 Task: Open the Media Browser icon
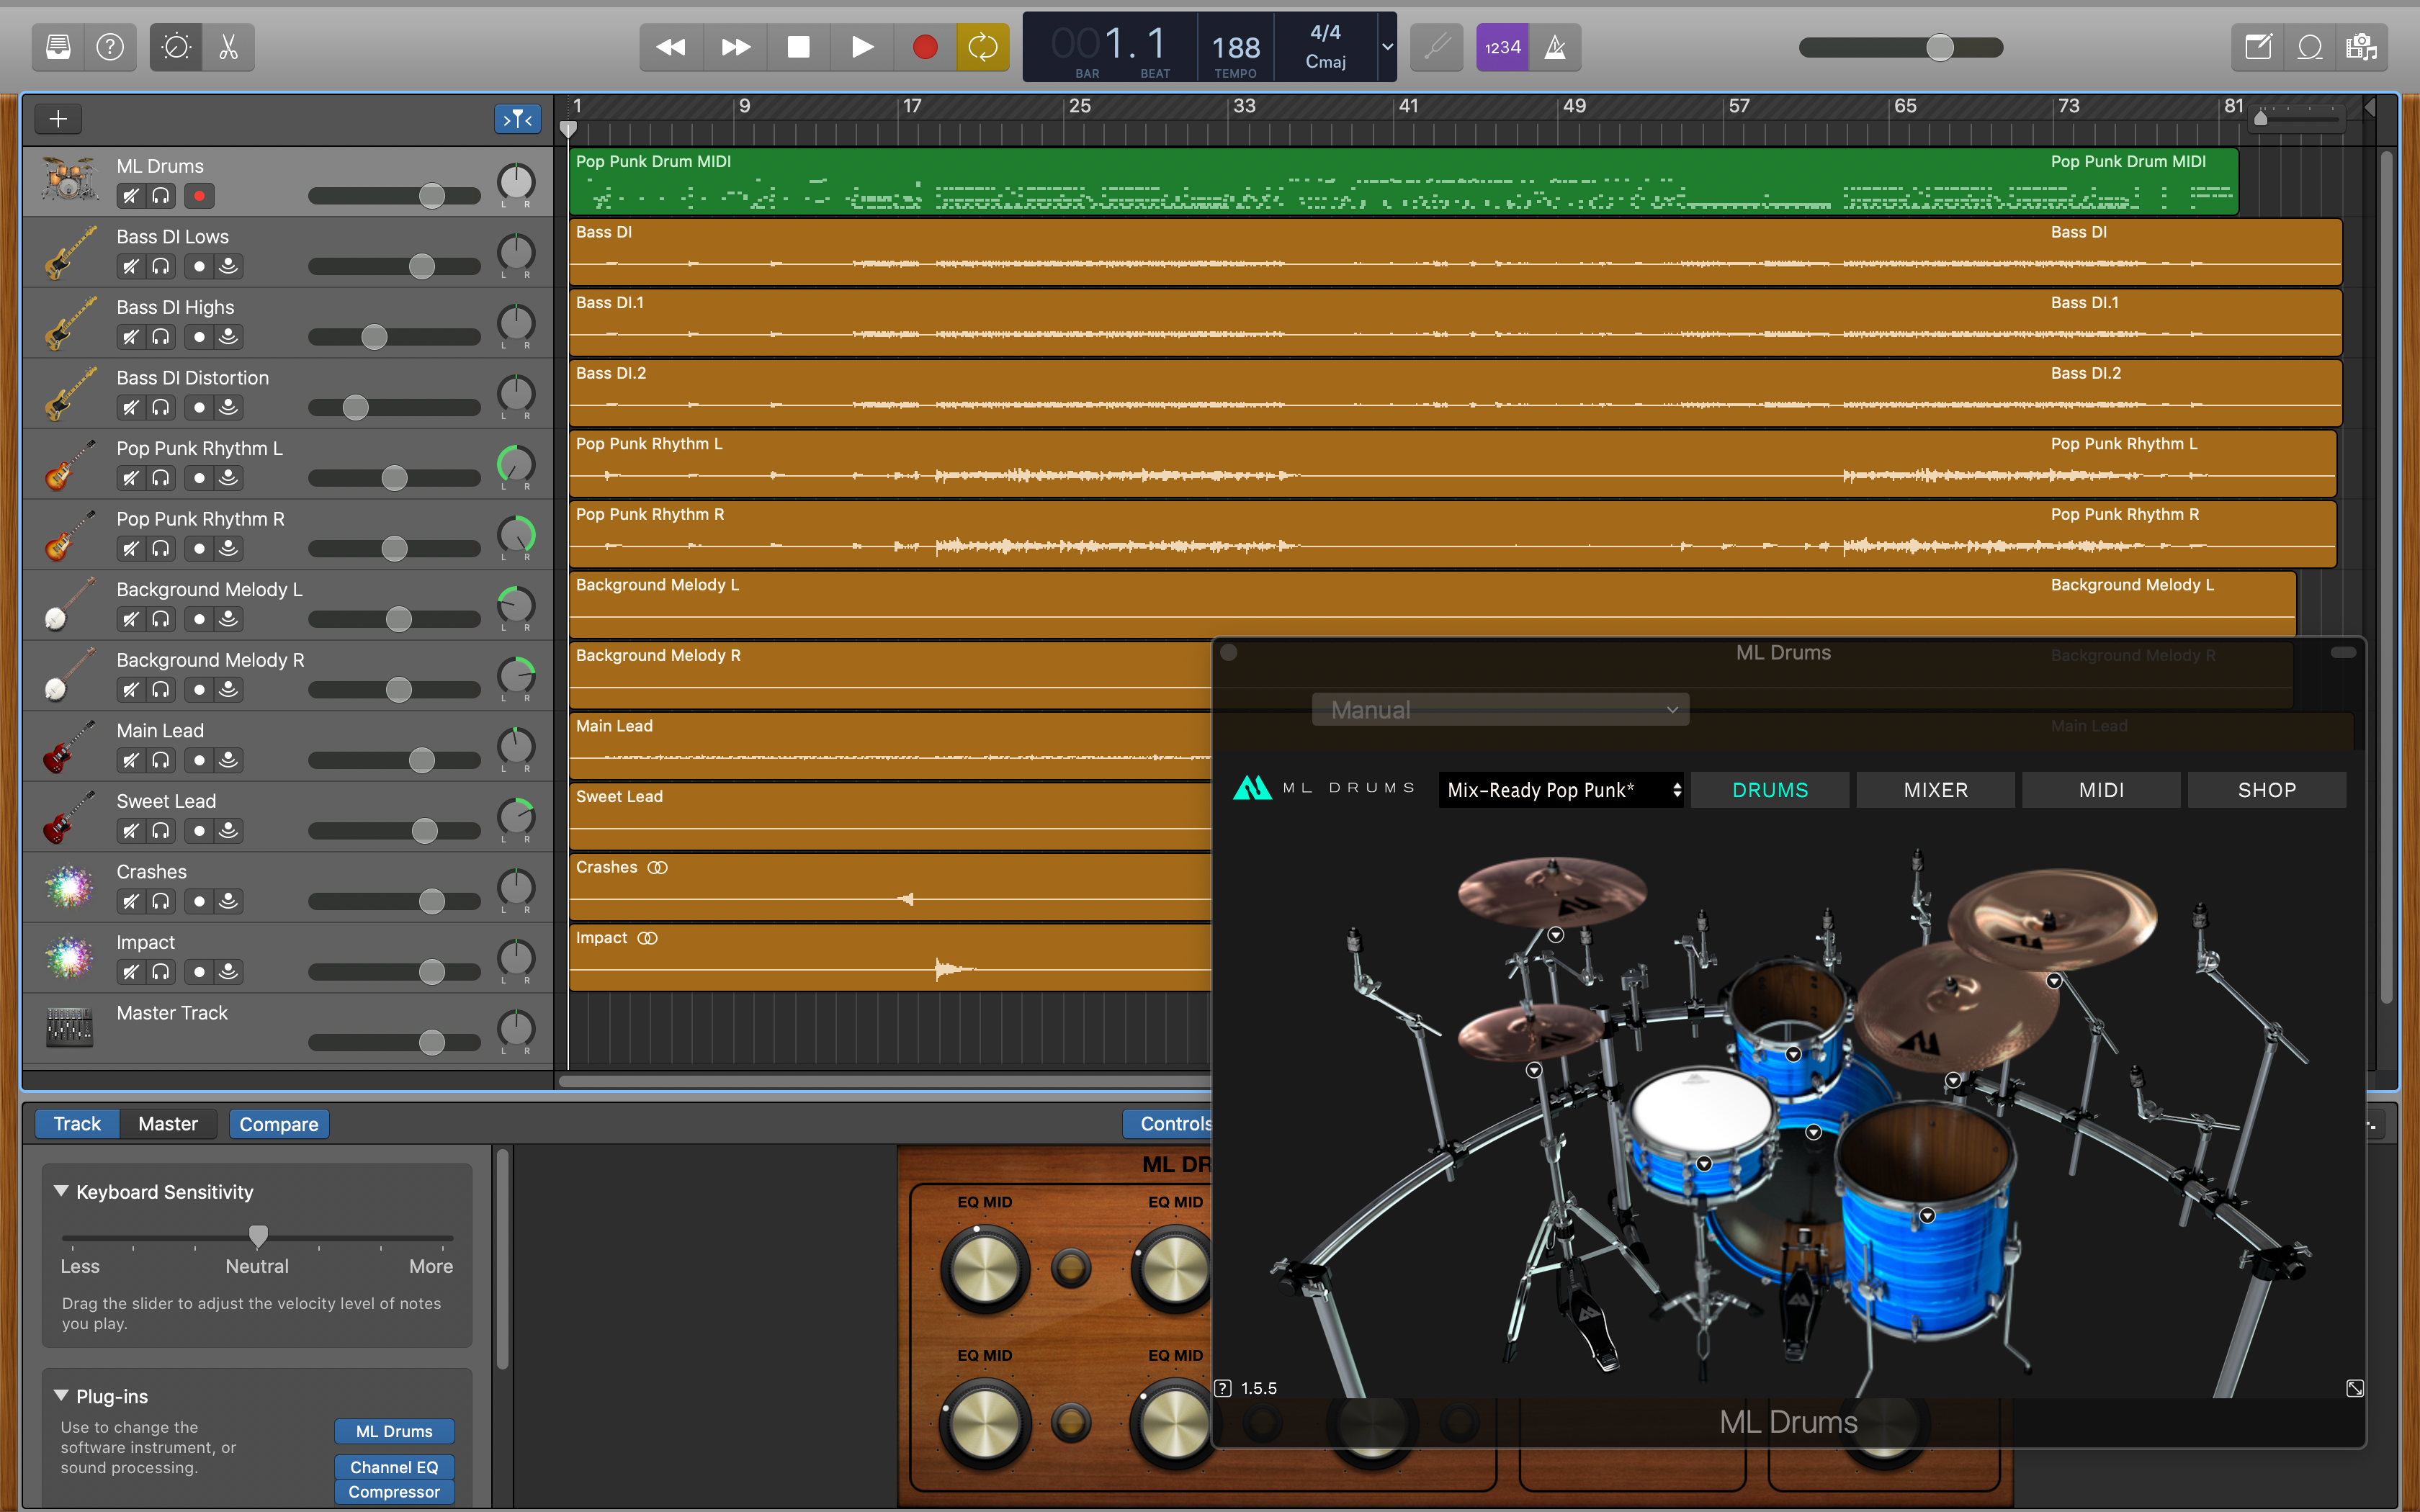click(x=2362, y=47)
